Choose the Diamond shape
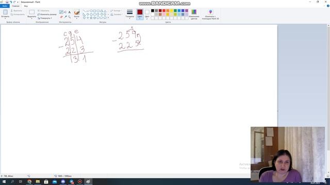This screenshot has height=185, width=330. 88,14
